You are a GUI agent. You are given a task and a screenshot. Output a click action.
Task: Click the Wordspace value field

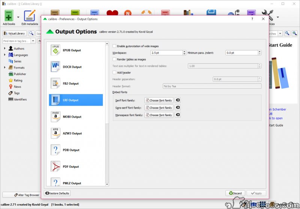pos(166,53)
